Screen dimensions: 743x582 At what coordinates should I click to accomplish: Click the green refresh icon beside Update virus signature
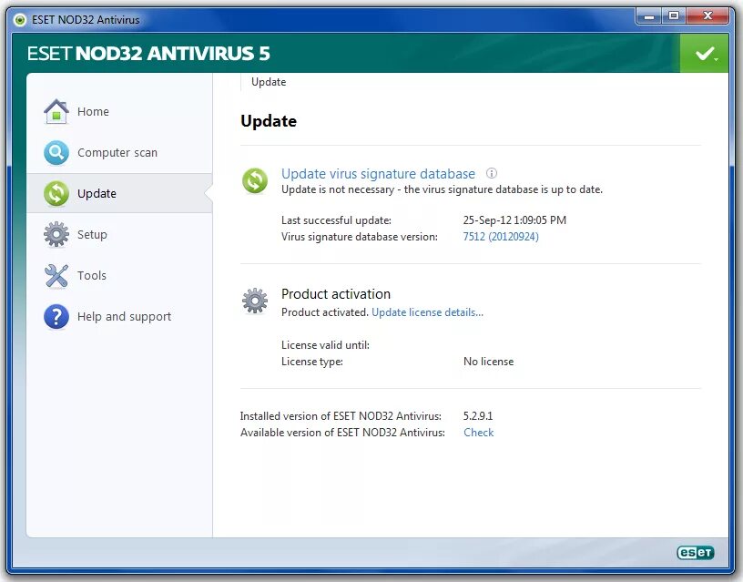pyautogui.click(x=255, y=180)
